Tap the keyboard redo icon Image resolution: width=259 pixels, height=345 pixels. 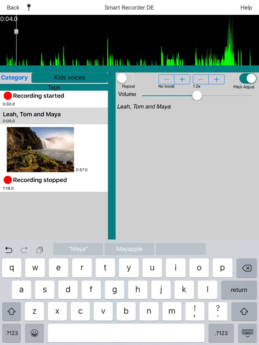(x=24, y=250)
